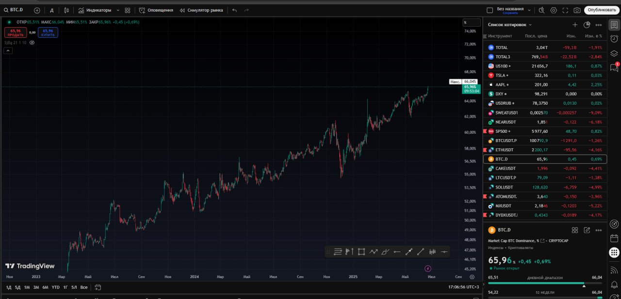Image resolution: width=621 pixels, height=299 pixels.
Task: Change the candlestick chart style
Action: coord(66,10)
